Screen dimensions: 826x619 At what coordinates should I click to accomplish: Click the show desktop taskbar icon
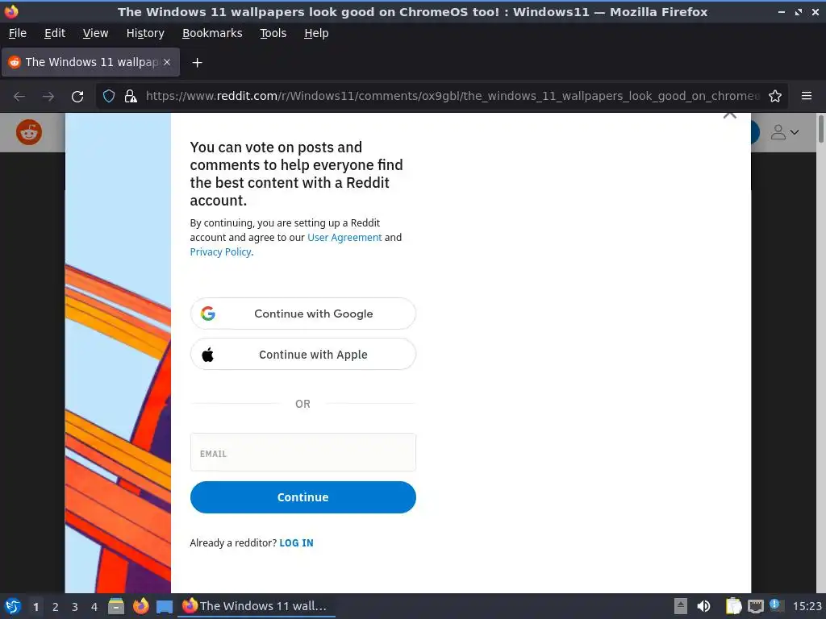point(165,607)
